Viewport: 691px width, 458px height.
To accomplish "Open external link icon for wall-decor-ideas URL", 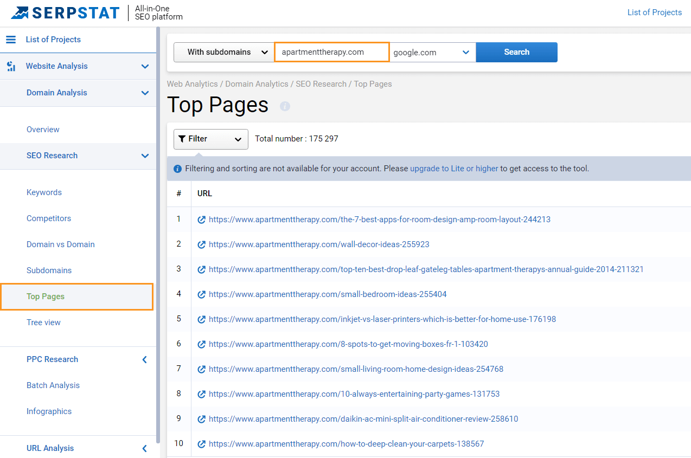I will tap(202, 244).
